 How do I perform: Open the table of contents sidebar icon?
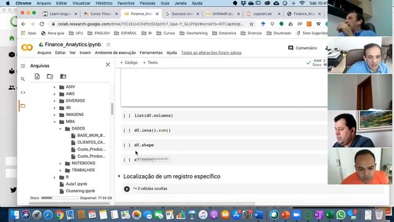(x=23, y=66)
